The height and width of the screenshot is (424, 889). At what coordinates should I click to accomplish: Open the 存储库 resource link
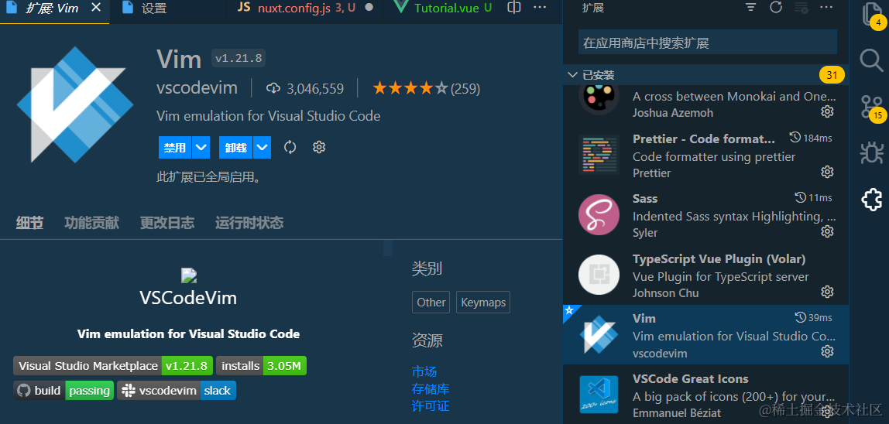tap(431, 389)
